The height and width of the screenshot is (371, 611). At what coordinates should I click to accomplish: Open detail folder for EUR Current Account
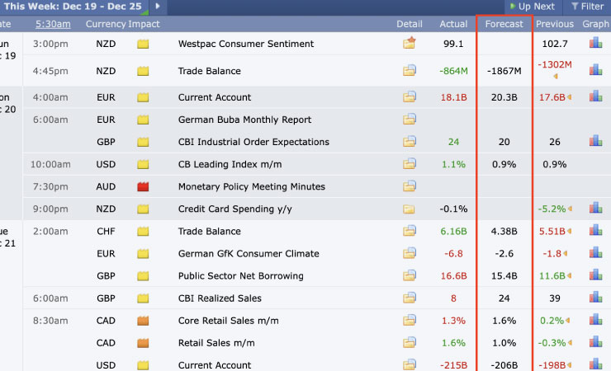point(410,96)
